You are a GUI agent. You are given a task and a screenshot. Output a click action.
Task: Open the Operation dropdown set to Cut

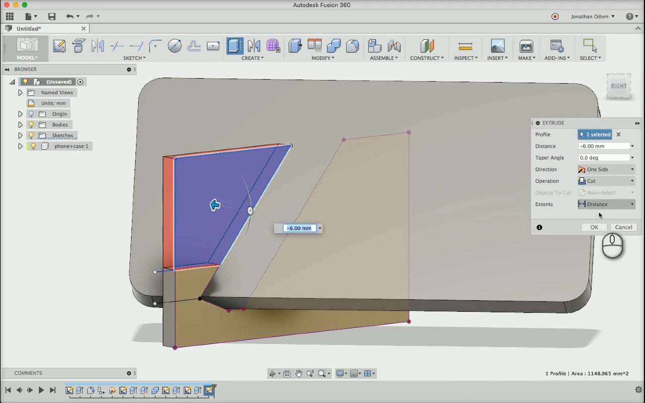click(x=606, y=181)
